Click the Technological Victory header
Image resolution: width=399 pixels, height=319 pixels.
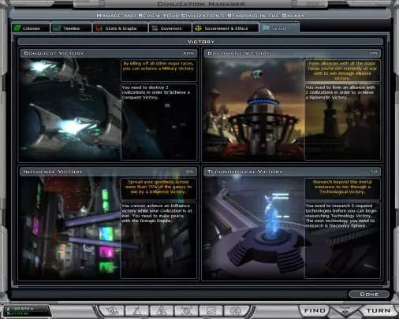click(292, 172)
